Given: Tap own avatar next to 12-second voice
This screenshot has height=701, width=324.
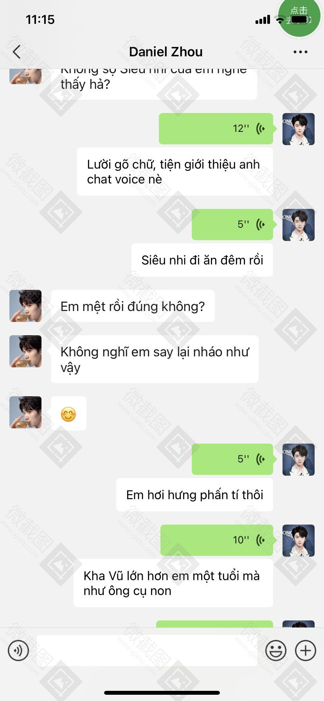Looking at the screenshot, I should pos(299,129).
